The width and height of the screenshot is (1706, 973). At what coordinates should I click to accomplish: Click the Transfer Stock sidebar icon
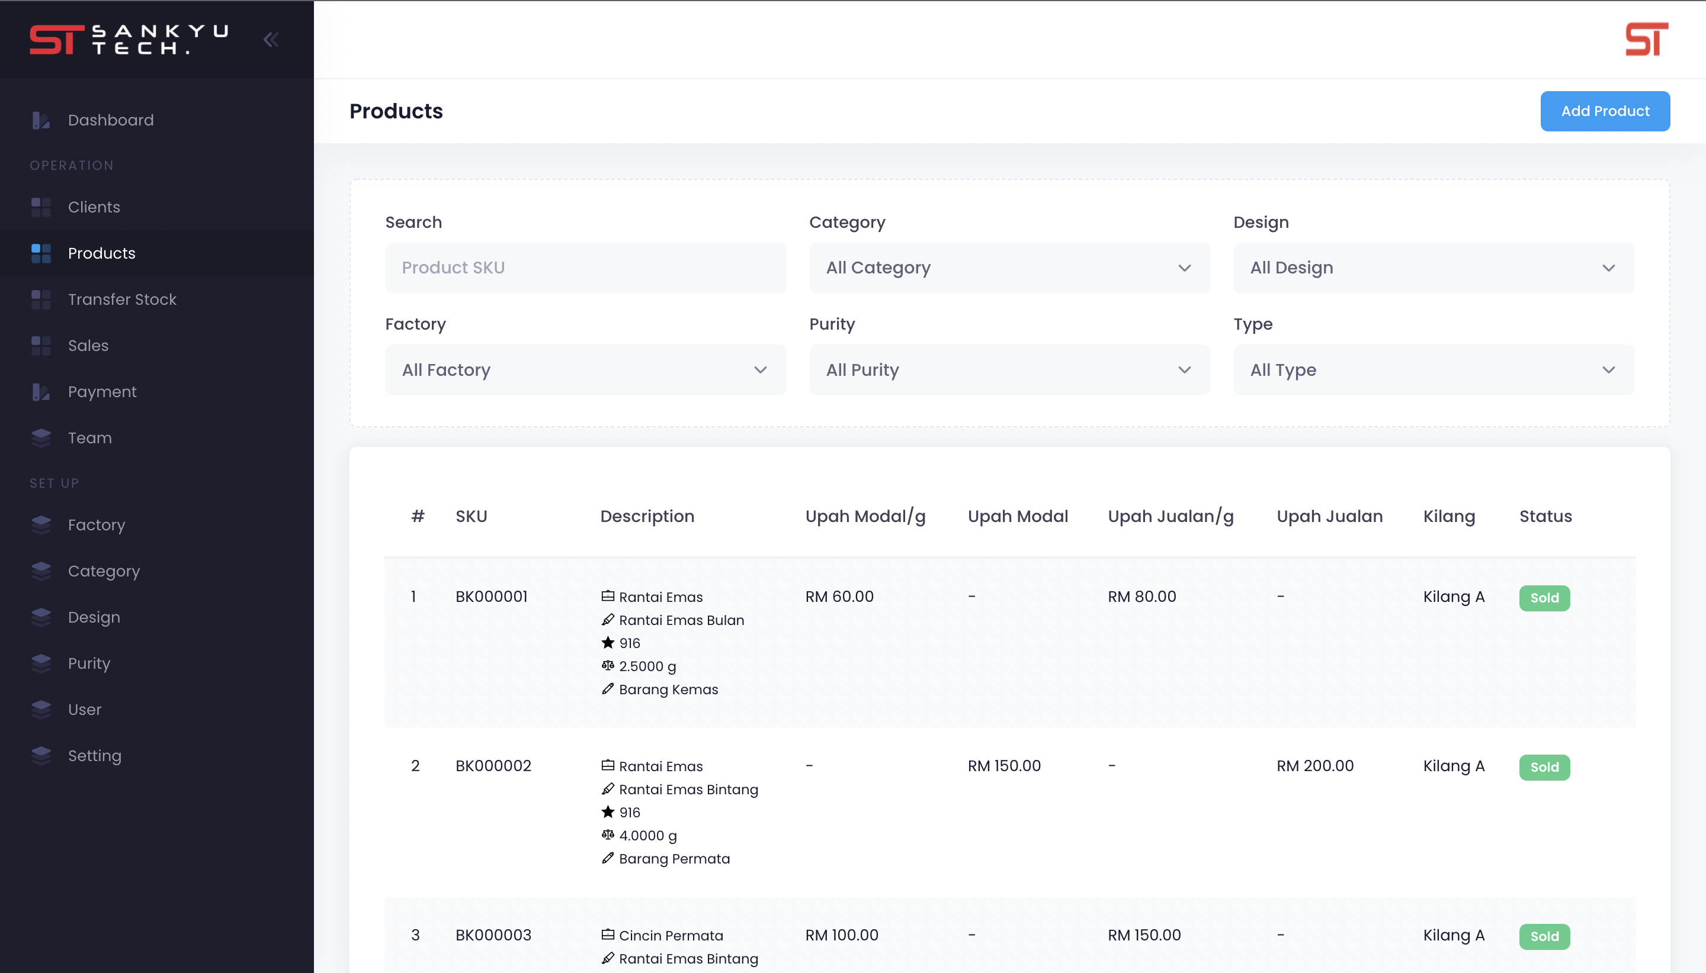click(x=41, y=299)
